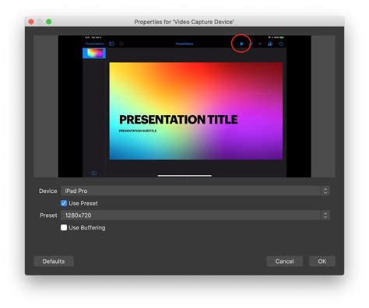Go back to Presentations in preview

[x=95, y=44]
